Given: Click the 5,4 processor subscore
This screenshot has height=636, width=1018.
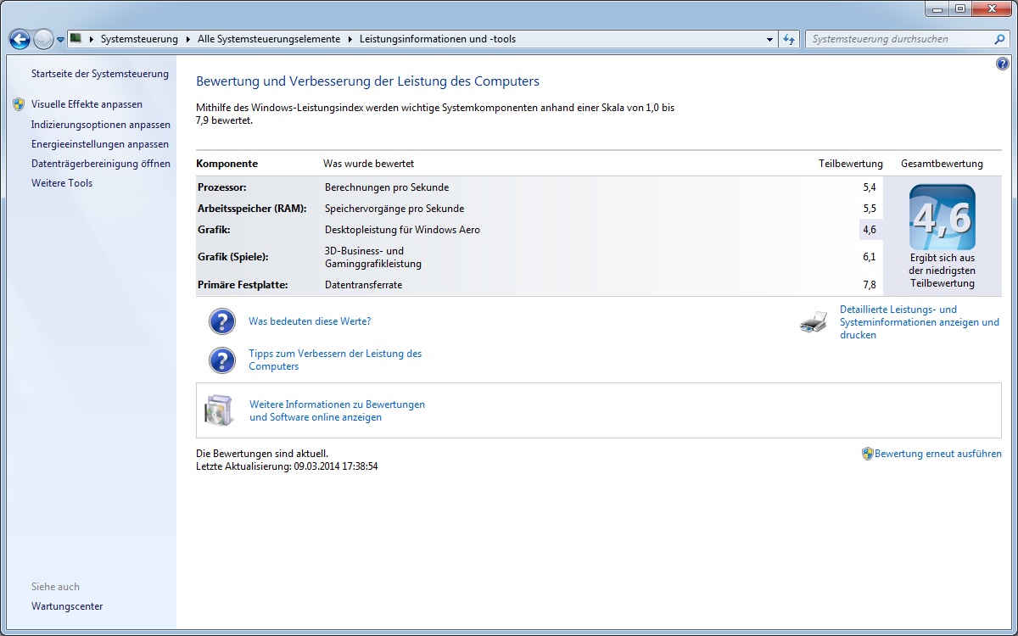Looking at the screenshot, I should [869, 187].
